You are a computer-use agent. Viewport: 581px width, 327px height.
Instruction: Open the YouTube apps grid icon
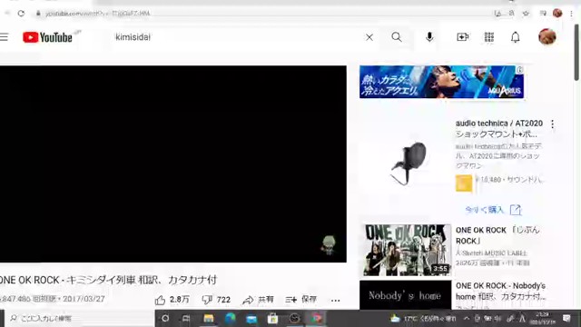[489, 37]
